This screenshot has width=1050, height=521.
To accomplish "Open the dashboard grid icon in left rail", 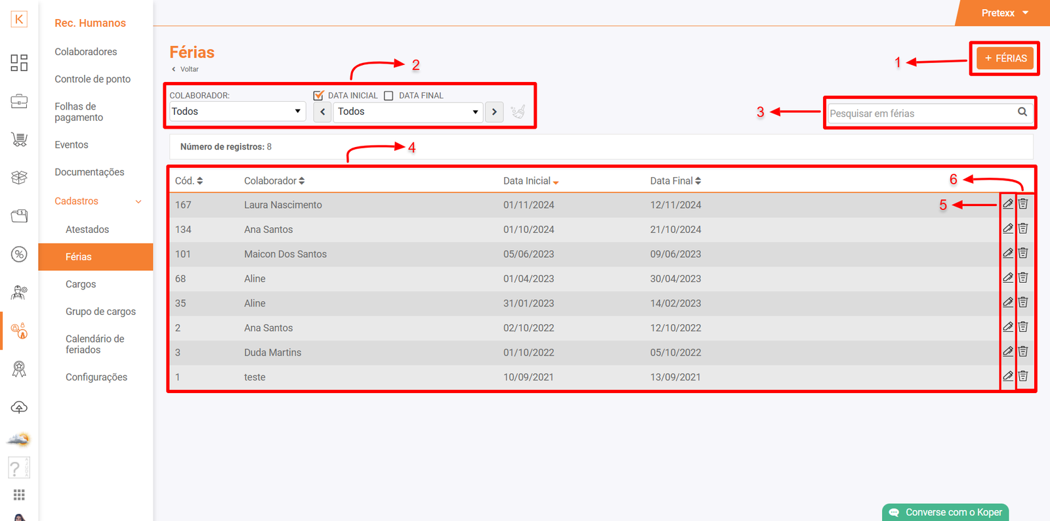I will [x=19, y=63].
